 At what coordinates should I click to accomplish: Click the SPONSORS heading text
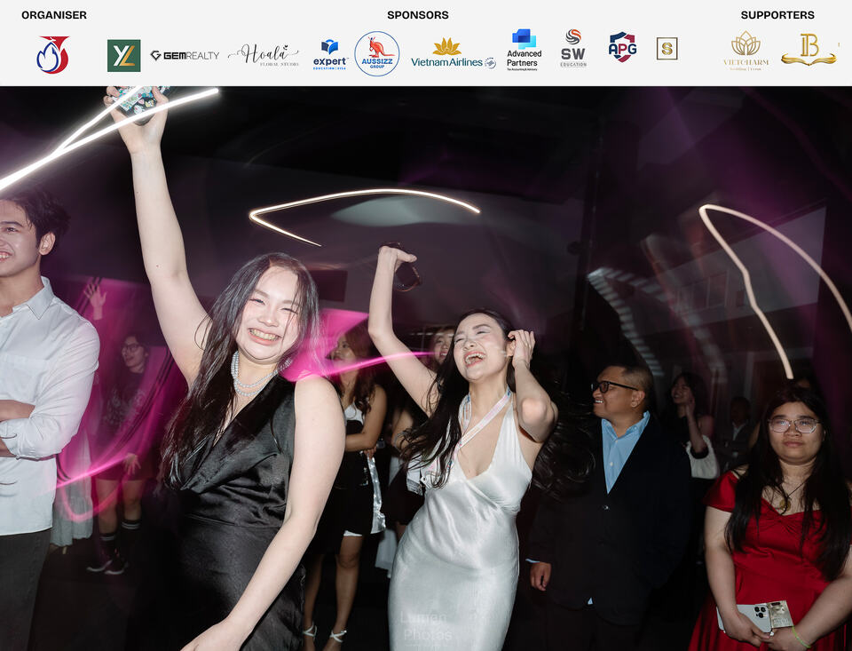[x=418, y=15]
